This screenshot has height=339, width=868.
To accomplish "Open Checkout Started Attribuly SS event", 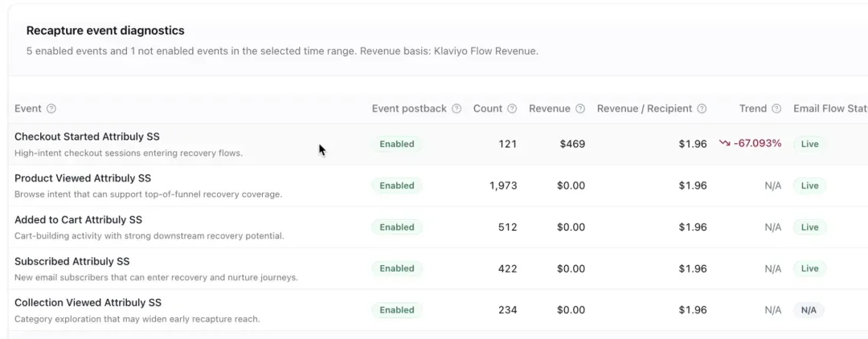I will [x=87, y=137].
